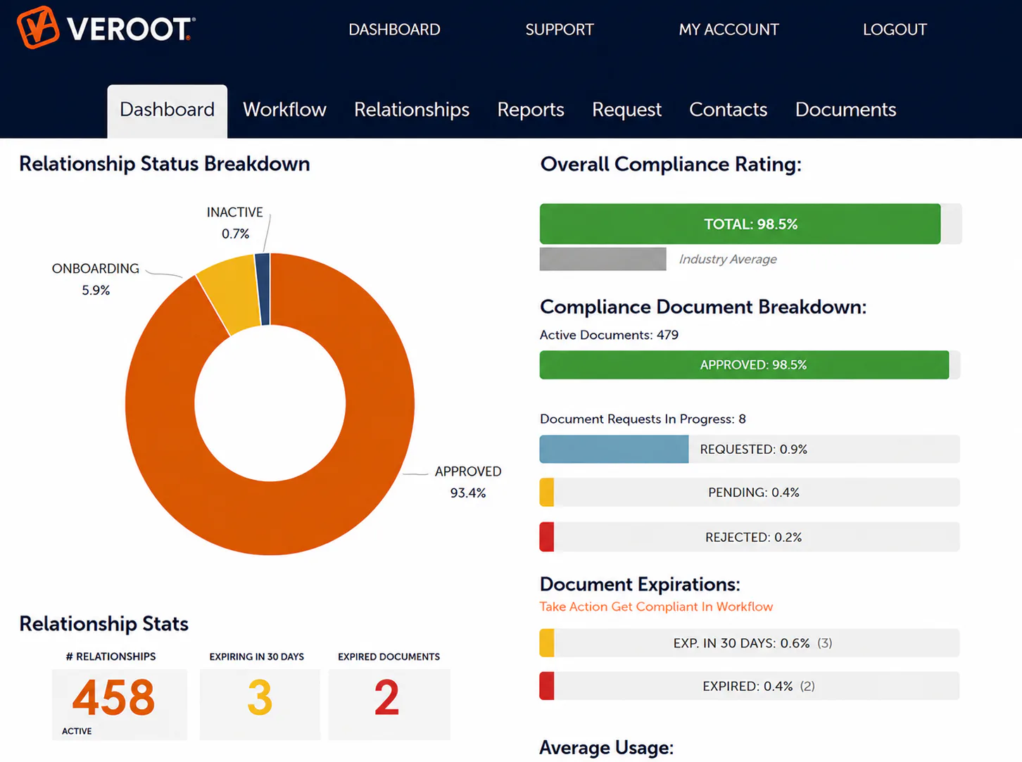Click the Relationship Stats heading
The height and width of the screenshot is (762, 1022).
click(104, 624)
